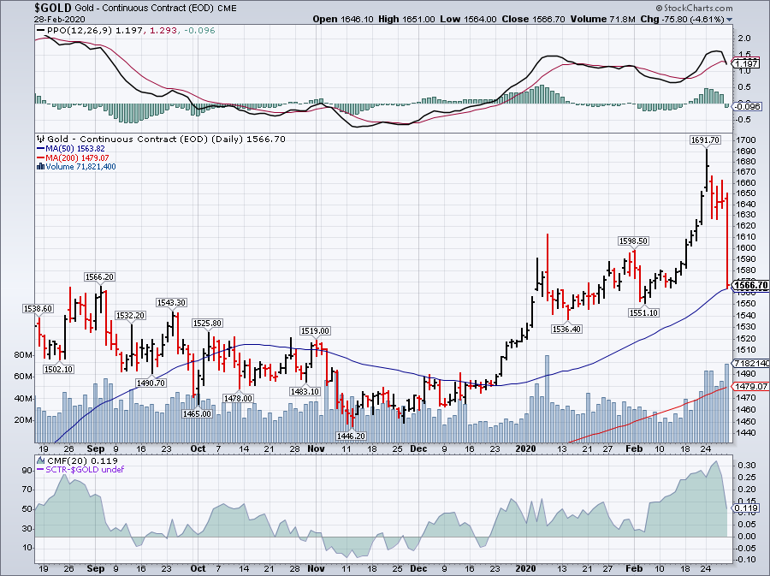This screenshot has height=576, width=770.
Task: Click the 1598.50 price label
Action: click(x=633, y=241)
